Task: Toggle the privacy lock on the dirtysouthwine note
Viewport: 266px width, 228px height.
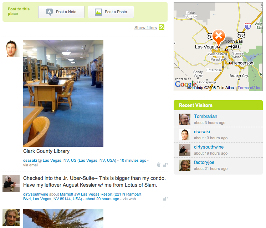Action: point(165,198)
